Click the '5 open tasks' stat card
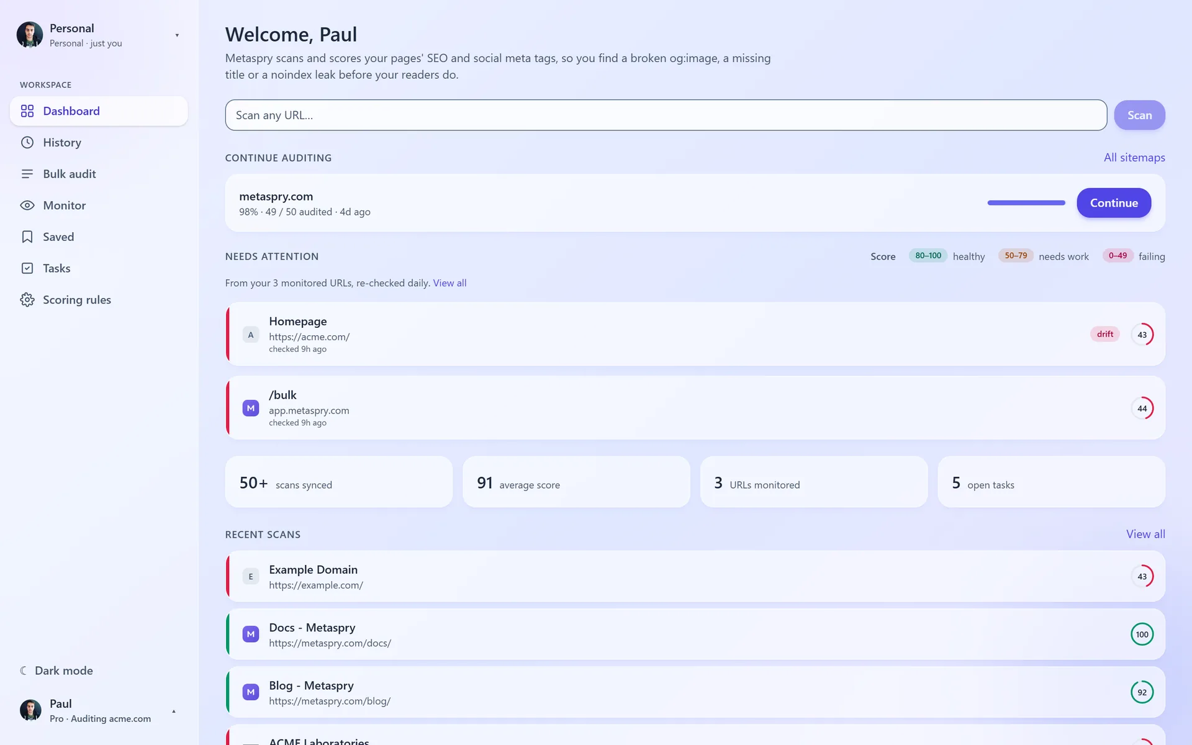The image size is (1192, 745). pos(1051,482)
